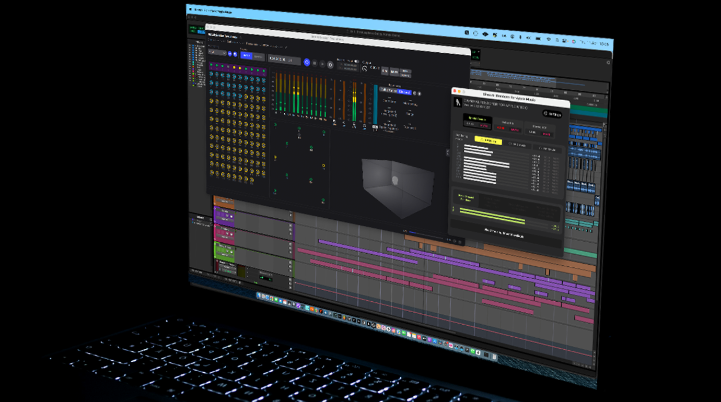
Task: Click the renderer Record transport button
Action: tap(330, 65)
